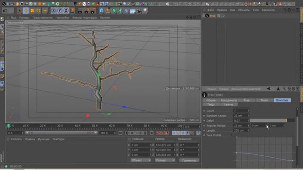Toggle Z axis lock
The image size is (303, 170).
coord(66,10)
